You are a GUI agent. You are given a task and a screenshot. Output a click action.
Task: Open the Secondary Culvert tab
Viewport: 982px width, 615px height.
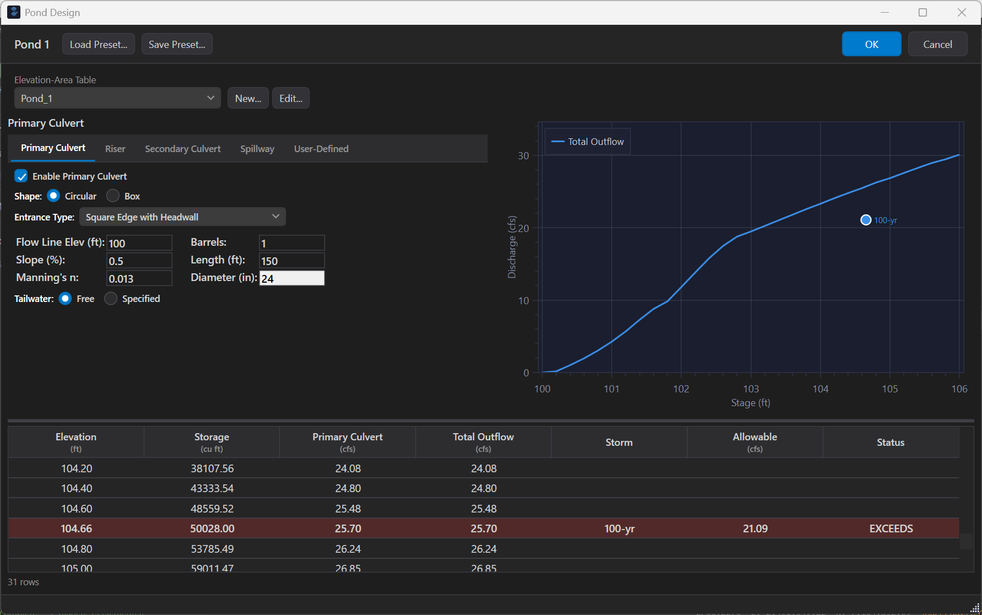(x=182, y=149)
